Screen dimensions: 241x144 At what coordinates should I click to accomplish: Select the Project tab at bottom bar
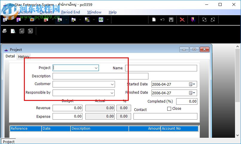(9, 142)
